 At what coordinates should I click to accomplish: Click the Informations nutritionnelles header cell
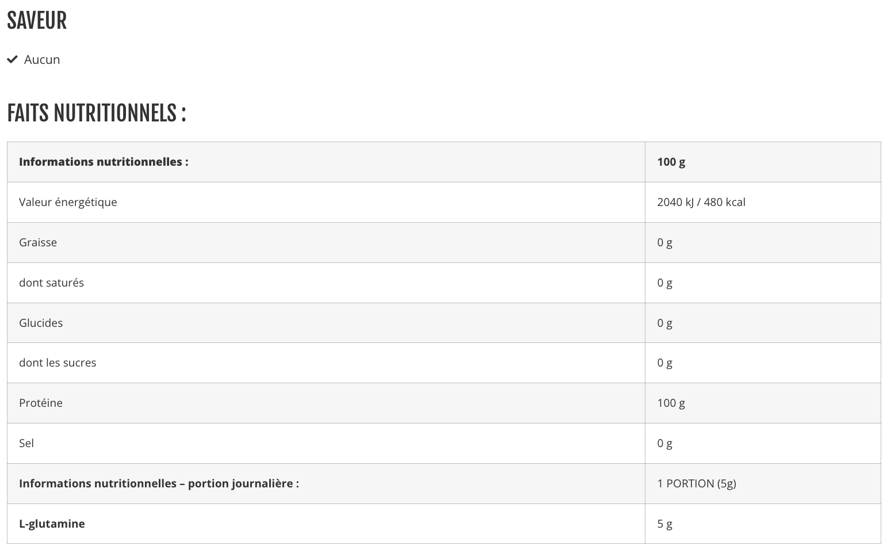click(x=104, y=162)
